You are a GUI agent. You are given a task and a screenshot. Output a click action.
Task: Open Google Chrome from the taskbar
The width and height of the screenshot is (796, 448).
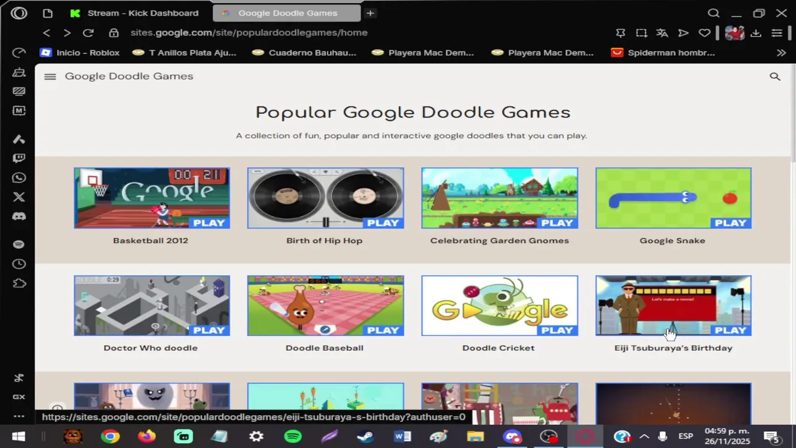coord(110,437)
